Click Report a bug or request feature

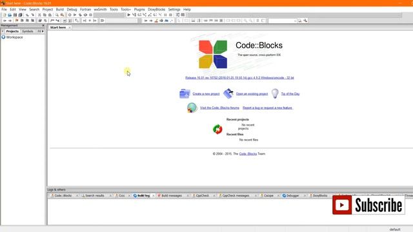(267, 108)
